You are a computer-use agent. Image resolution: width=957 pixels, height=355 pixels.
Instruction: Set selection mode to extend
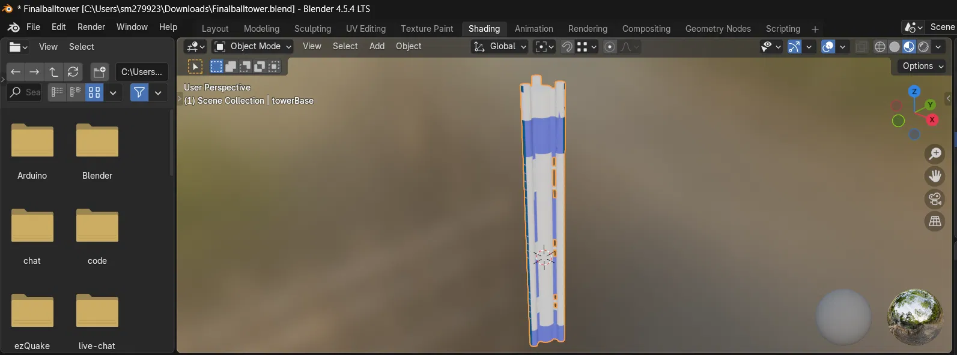tap(231, 67)
